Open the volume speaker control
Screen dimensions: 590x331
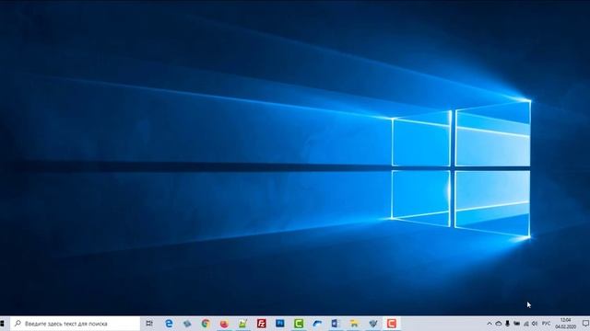point(535,324)
